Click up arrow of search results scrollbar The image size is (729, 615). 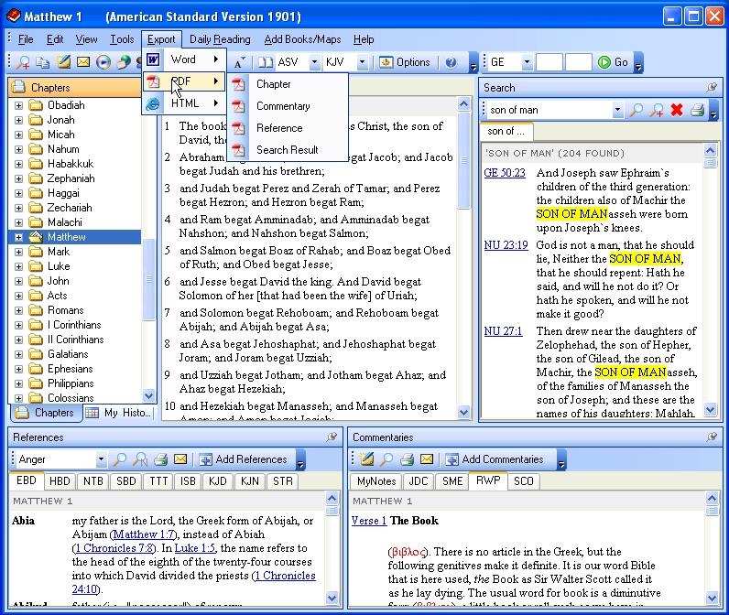710,150
